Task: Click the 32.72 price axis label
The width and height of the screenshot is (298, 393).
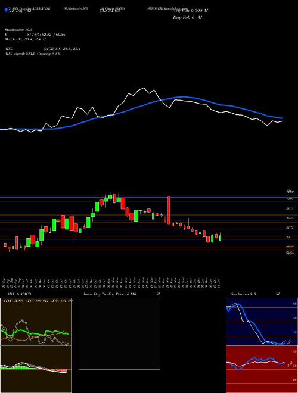Action: point(290,227)
